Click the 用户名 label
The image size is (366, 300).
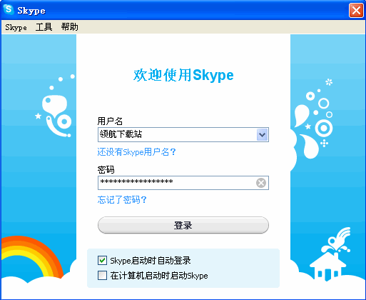pos(110,121)
